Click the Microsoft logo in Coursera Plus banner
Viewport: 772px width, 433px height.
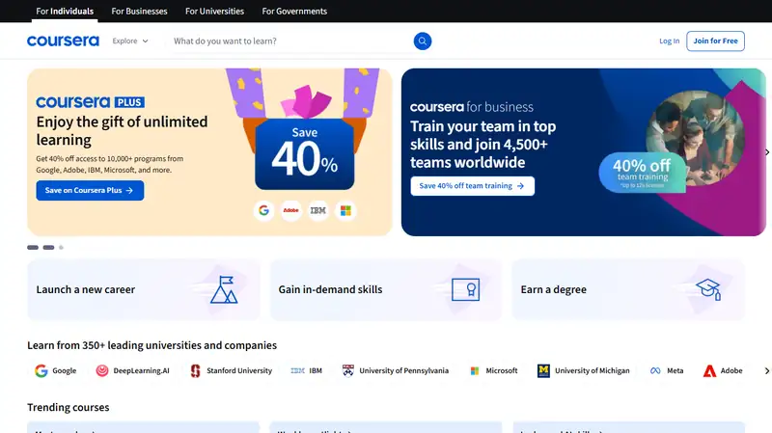point(345,210)
